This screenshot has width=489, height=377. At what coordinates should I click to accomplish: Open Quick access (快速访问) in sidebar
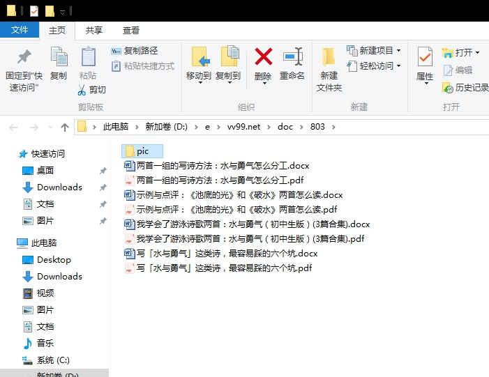(42, 153)
